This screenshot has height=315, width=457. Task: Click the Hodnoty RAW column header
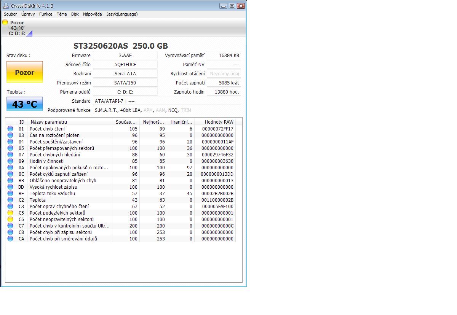tap(215, 122)
